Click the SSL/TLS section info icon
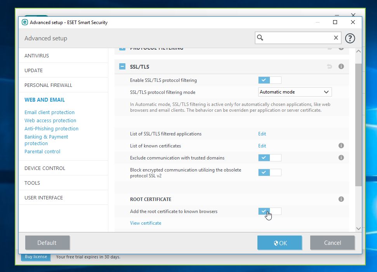The image size is (377, 272). coord(341,66)
